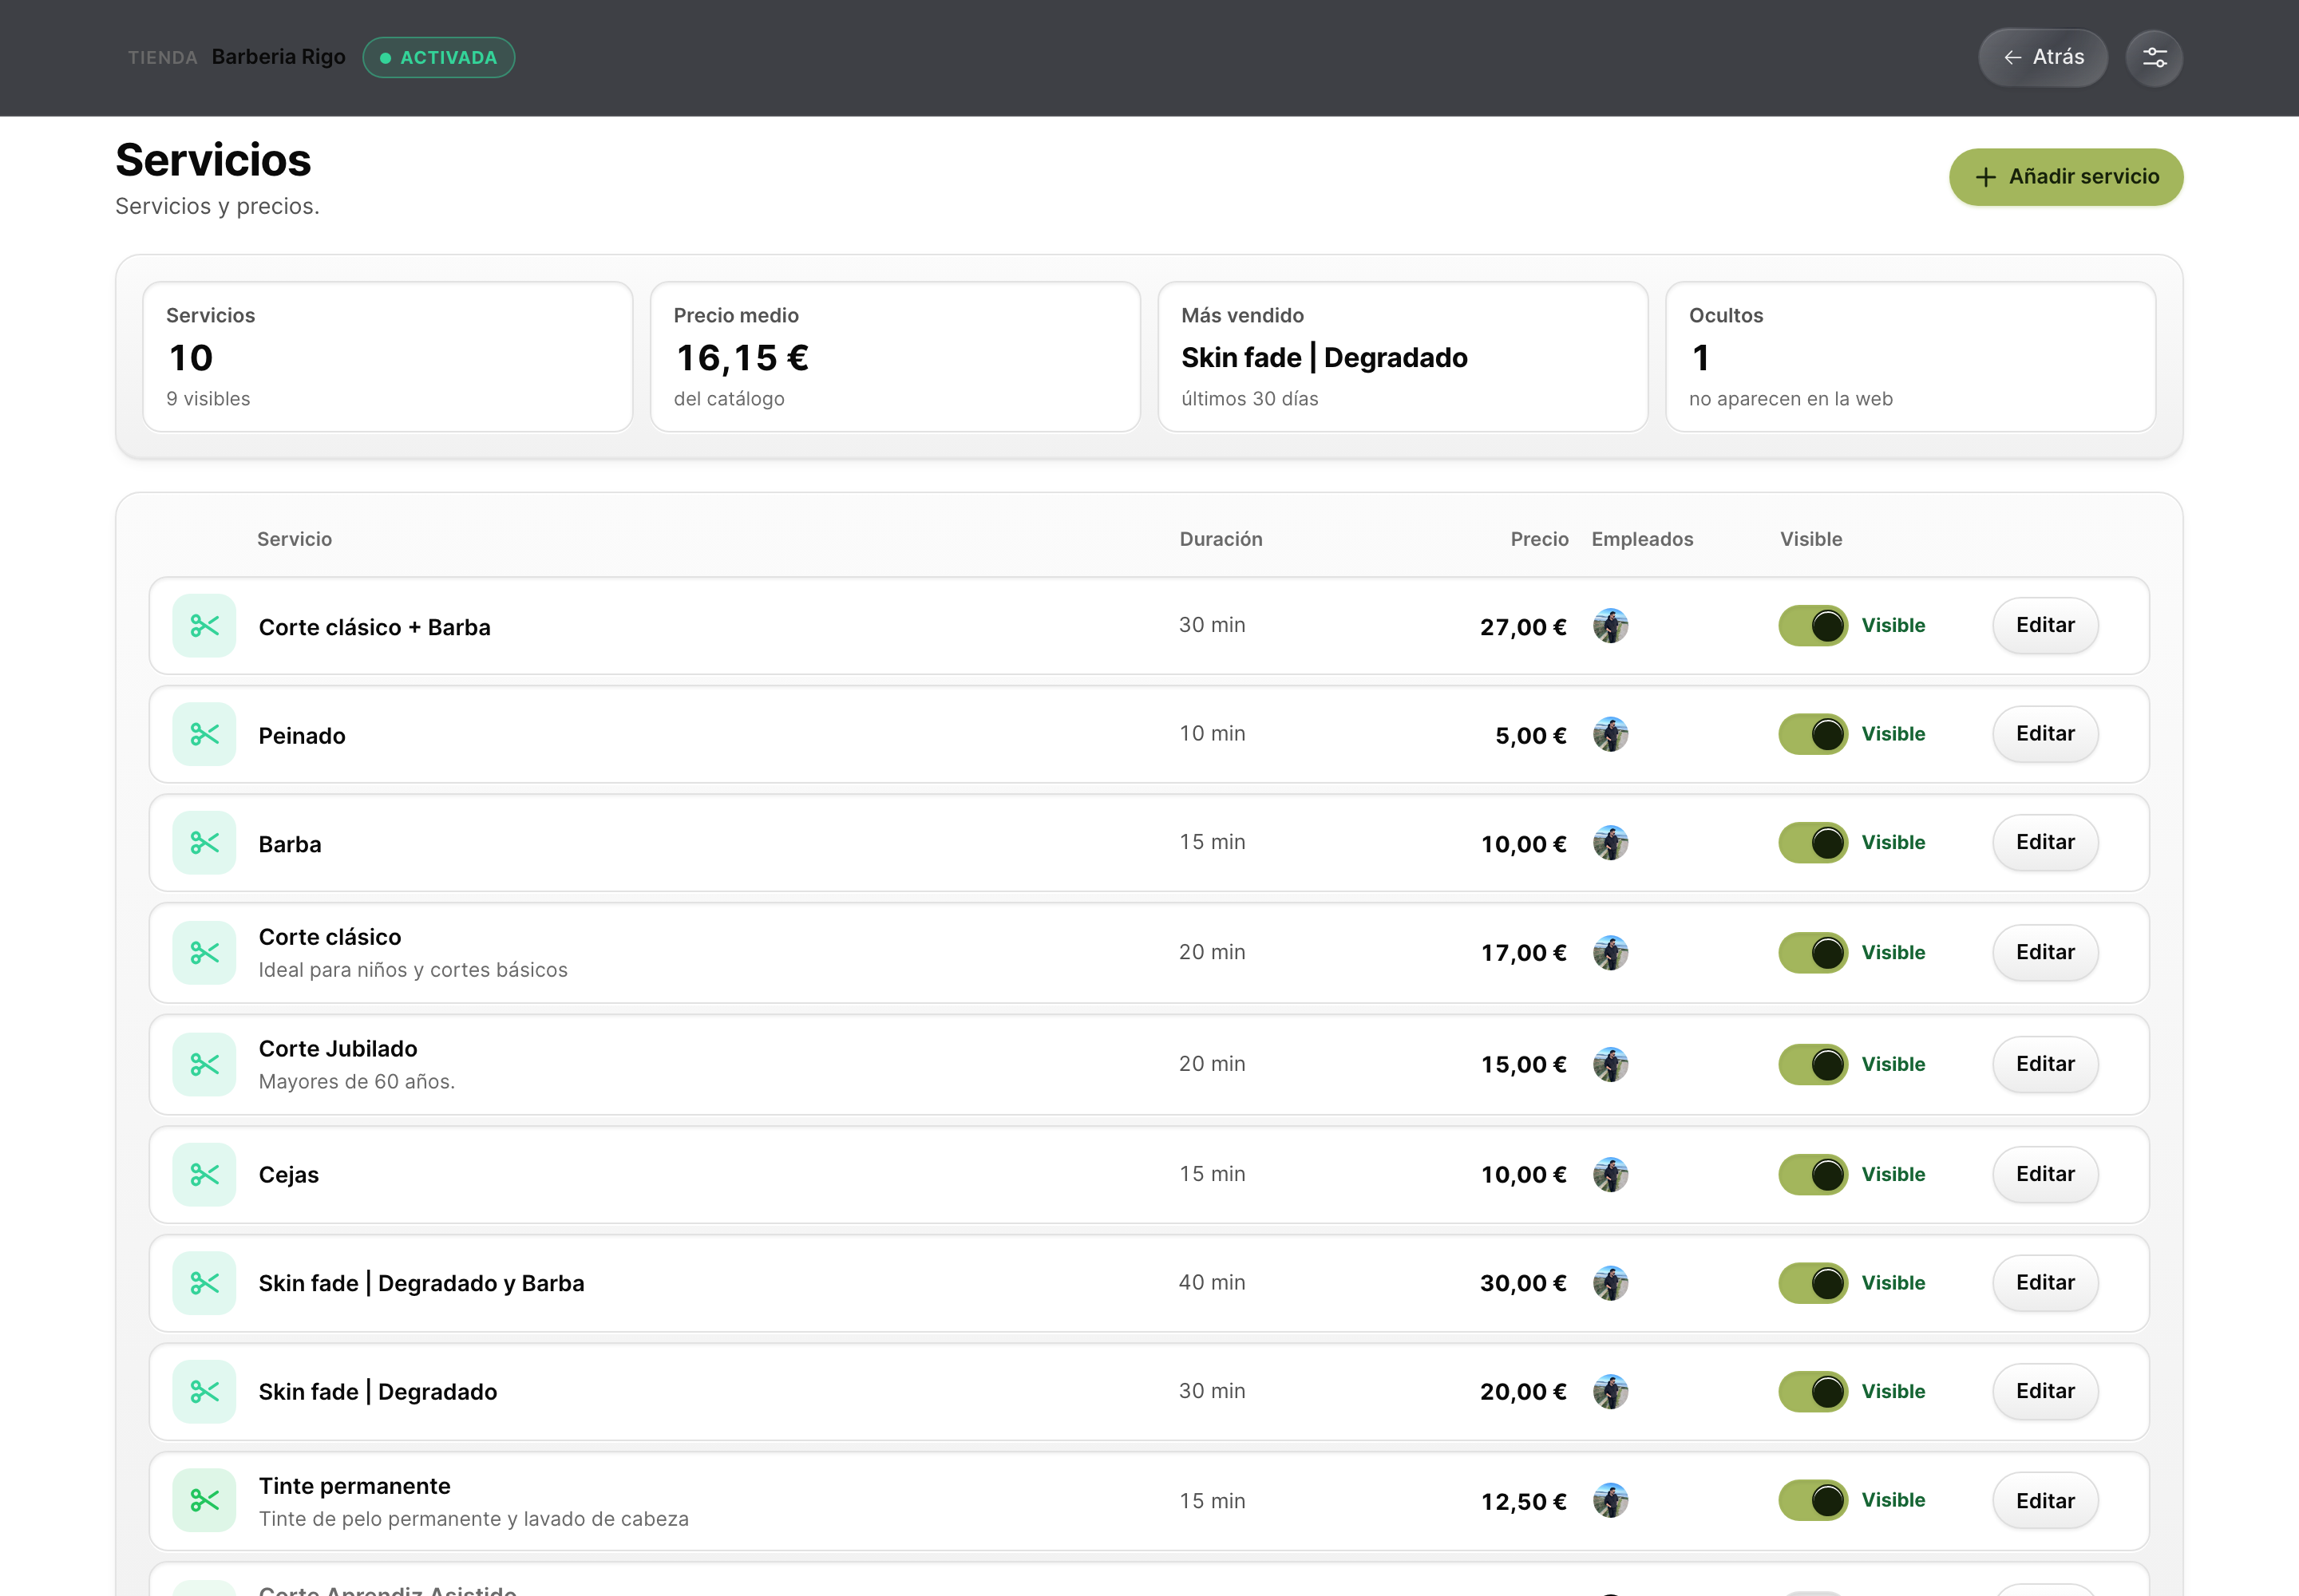
Task: Click Editar in Corte Jubilado row
Action: click(2045, 1064)
